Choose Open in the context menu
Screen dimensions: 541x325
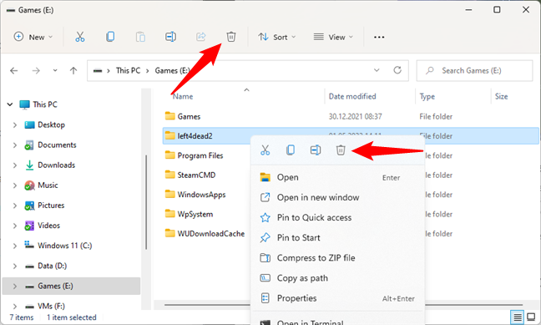pos(337,177)
